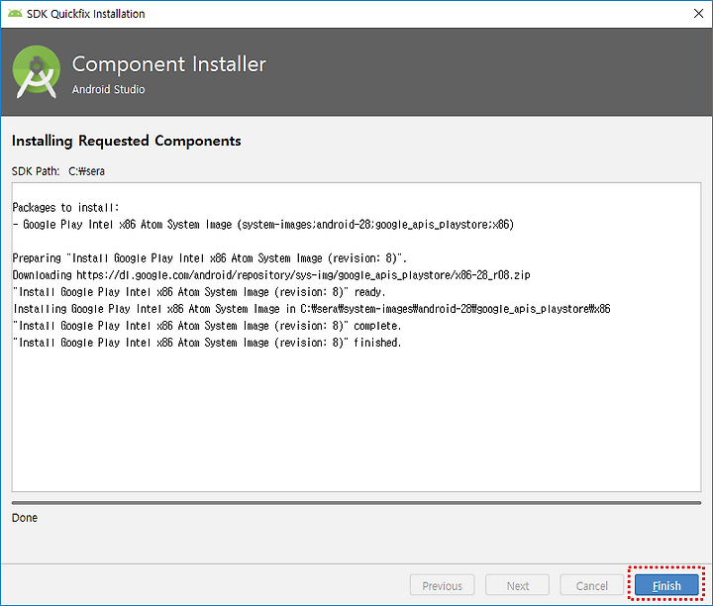713x606 pixels.
Task: Click the 'Android Studio' header subtitle
Action: (108, 89)
